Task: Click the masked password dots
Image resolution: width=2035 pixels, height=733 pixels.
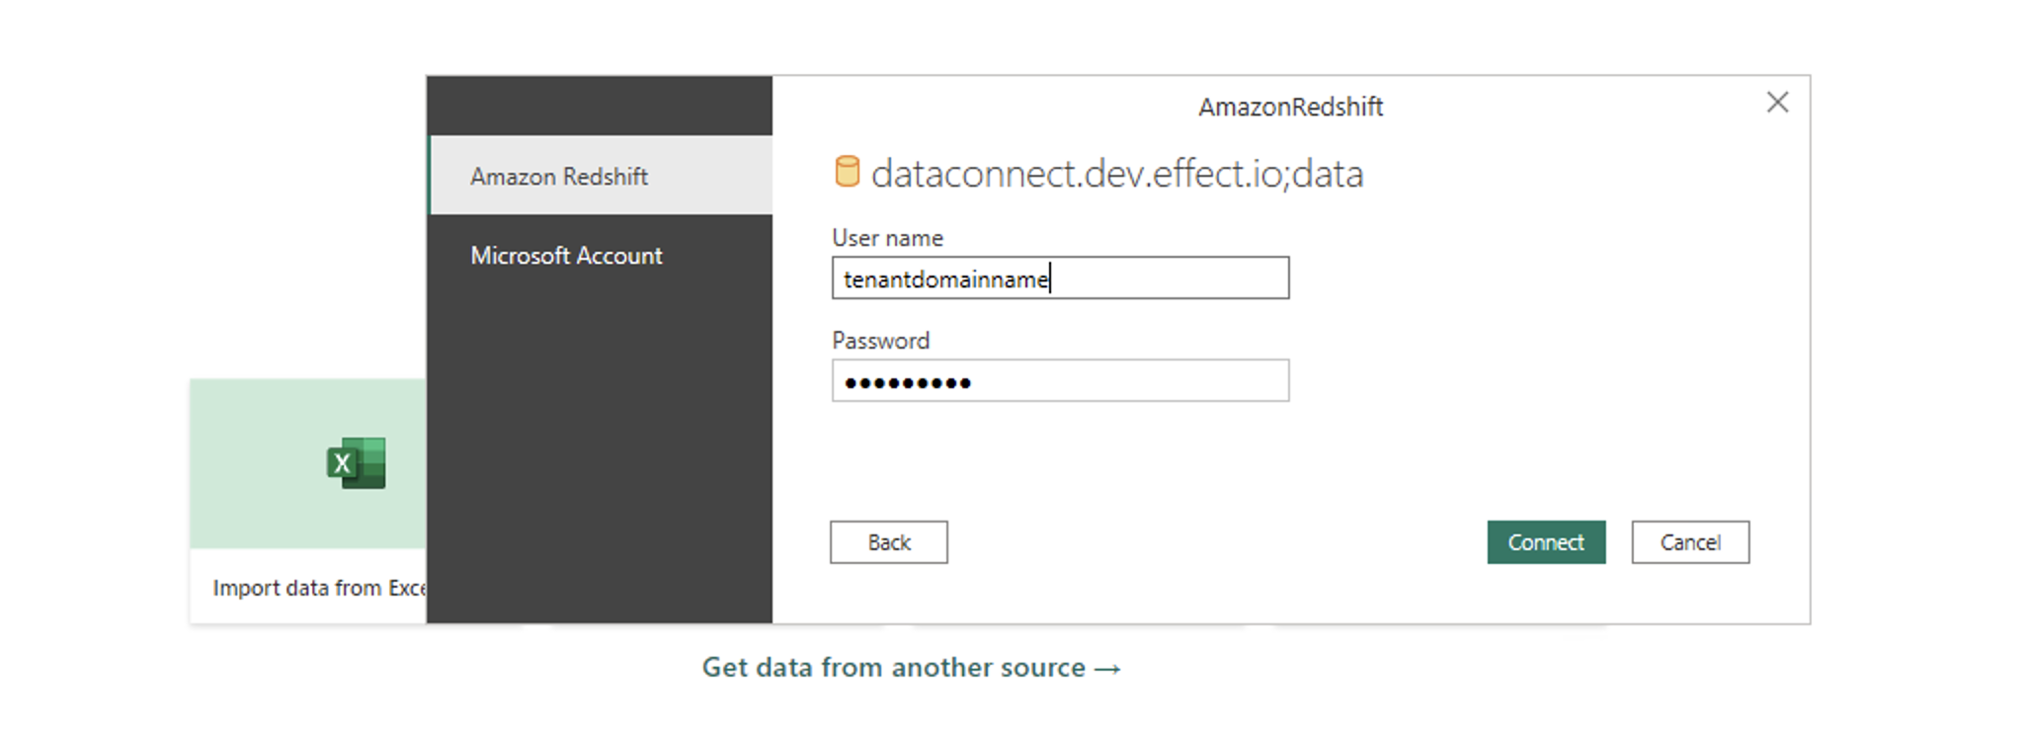Action: (908, 383)
